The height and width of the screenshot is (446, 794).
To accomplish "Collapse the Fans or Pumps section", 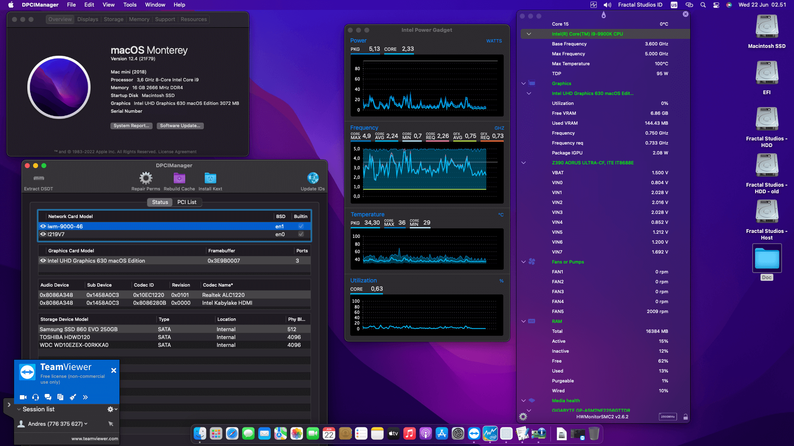I will (523, 262).
